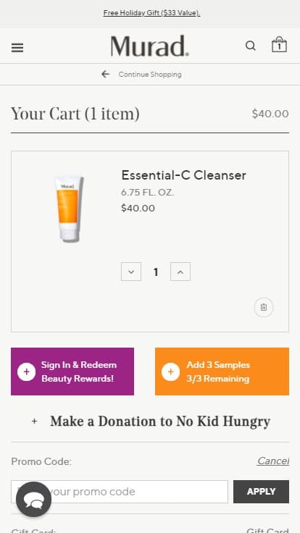Click the back arrow beside Continue Shopping

pyautogui.click(x=106, y=74)
